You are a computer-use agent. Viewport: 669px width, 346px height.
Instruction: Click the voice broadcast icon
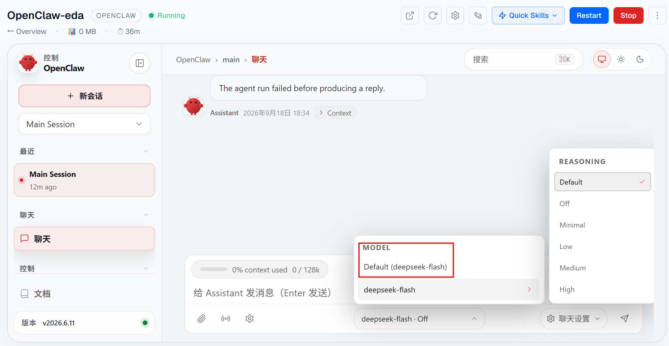[x=226, y=319]
